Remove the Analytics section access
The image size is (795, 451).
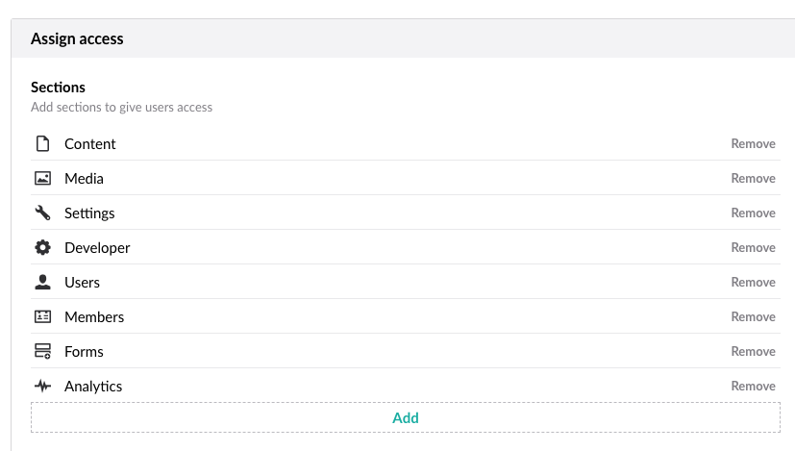[753, 386]
